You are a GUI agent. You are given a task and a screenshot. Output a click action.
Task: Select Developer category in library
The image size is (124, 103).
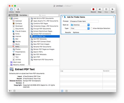click(x=19, y=26)
